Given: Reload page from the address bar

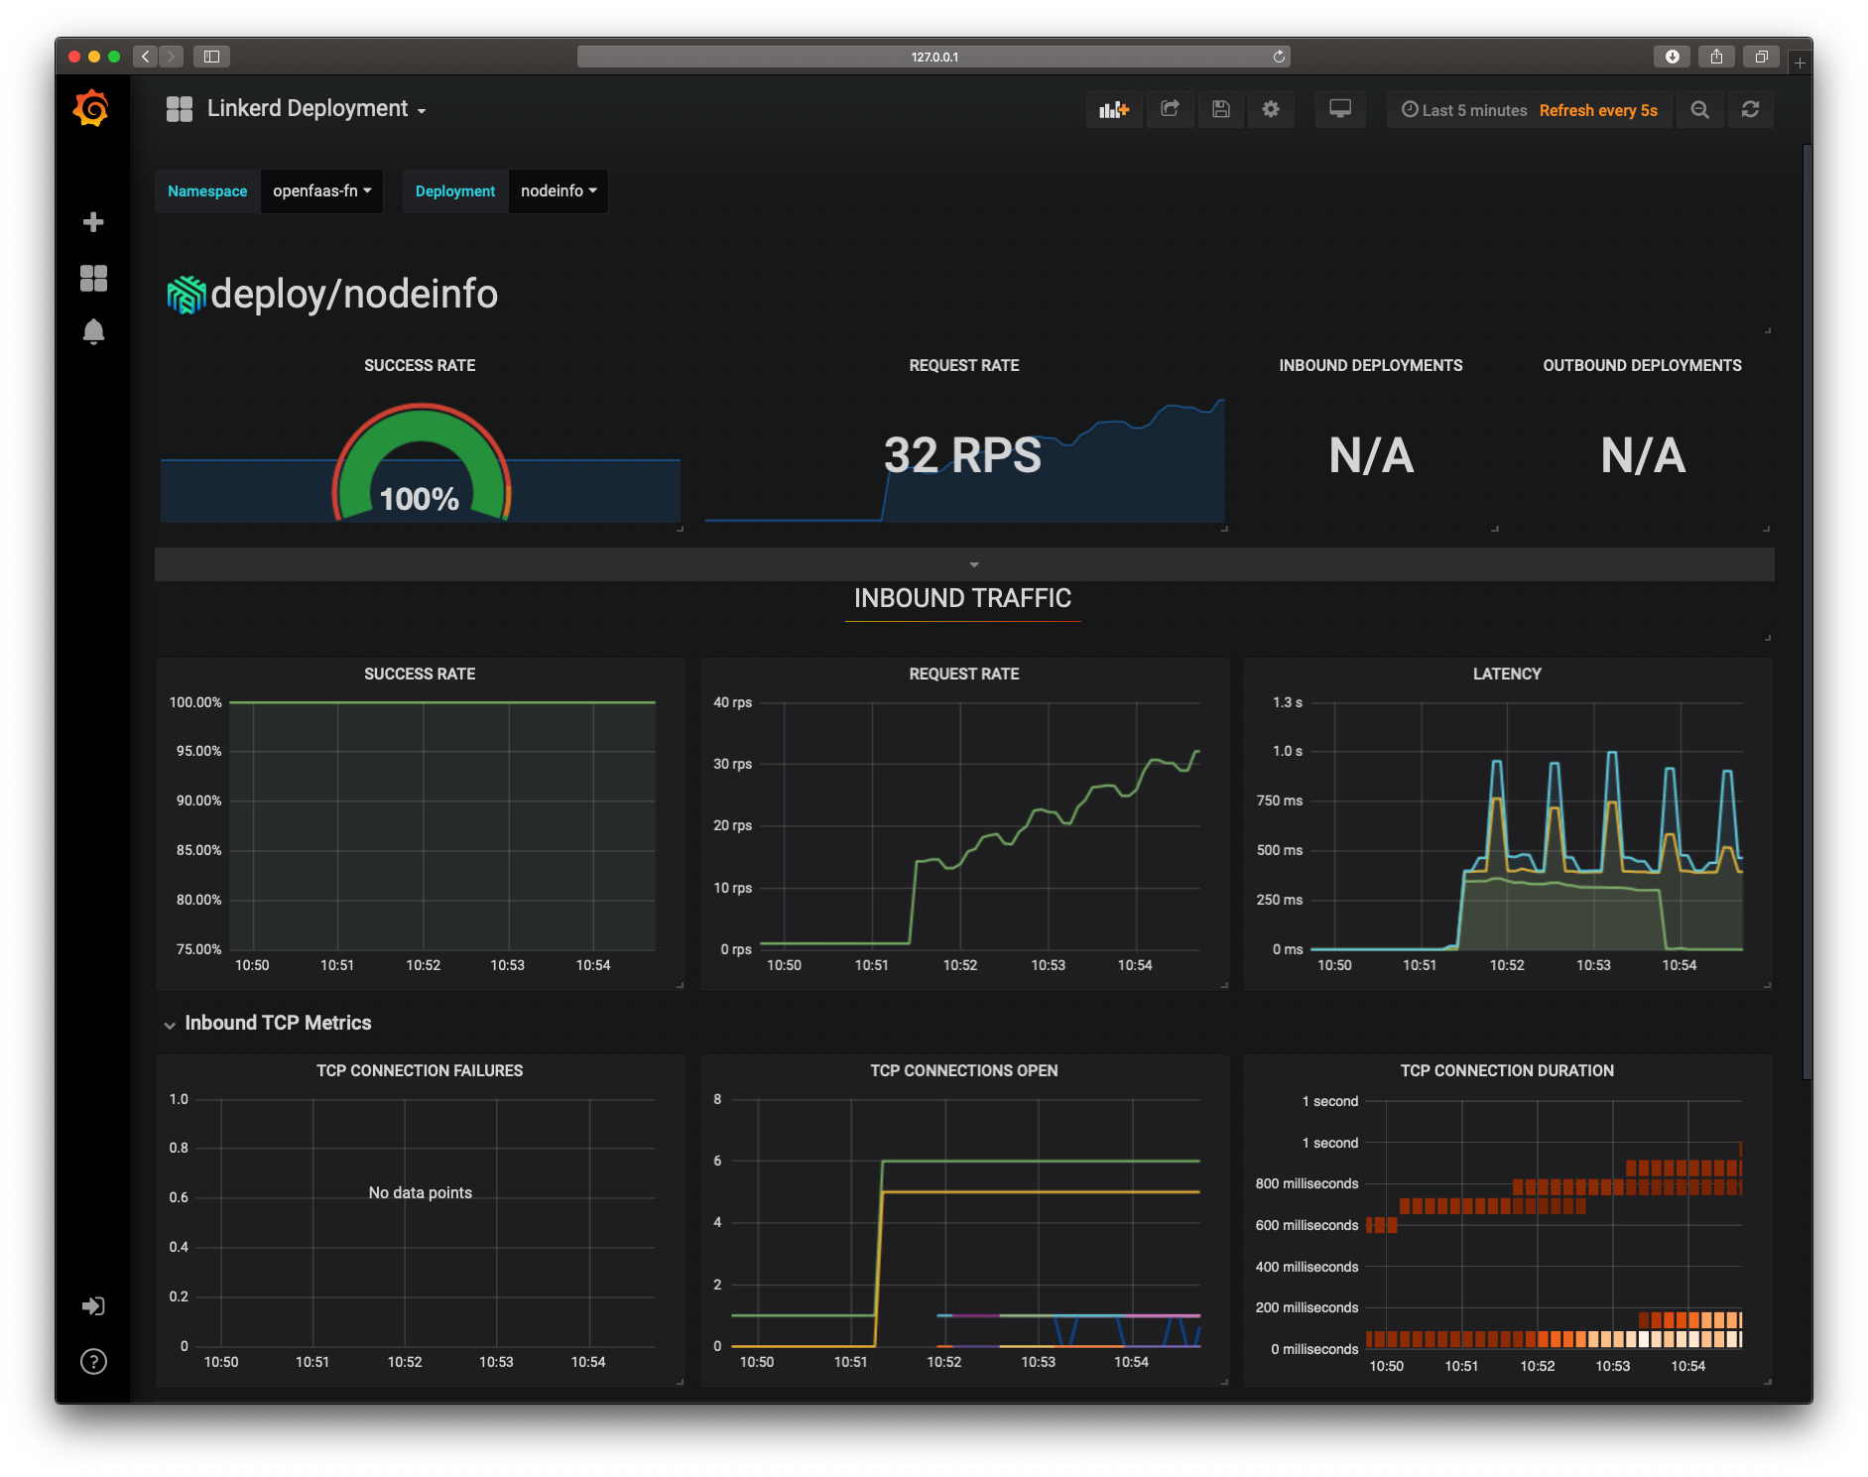Looking at the screenshot, I should [1279, 57].
